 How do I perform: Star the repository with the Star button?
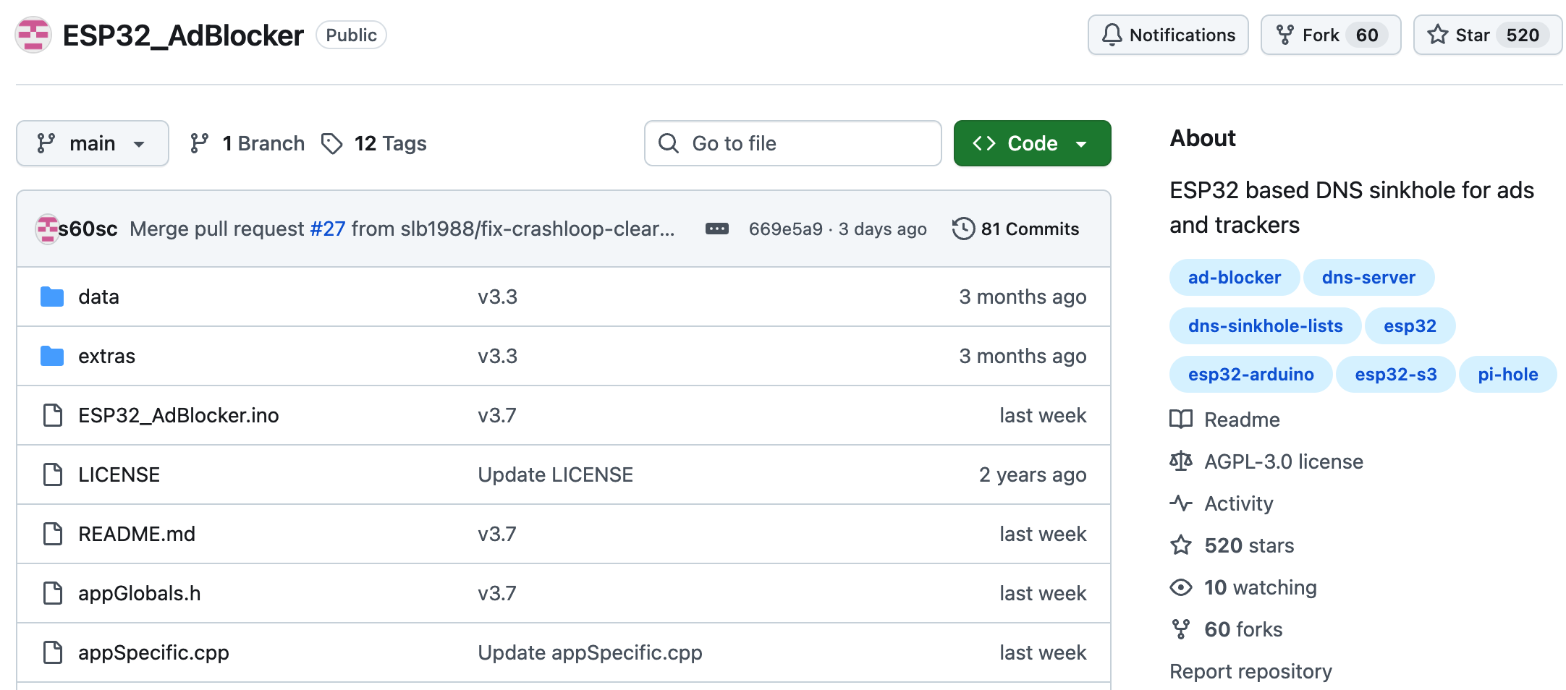click(1487, 35)
